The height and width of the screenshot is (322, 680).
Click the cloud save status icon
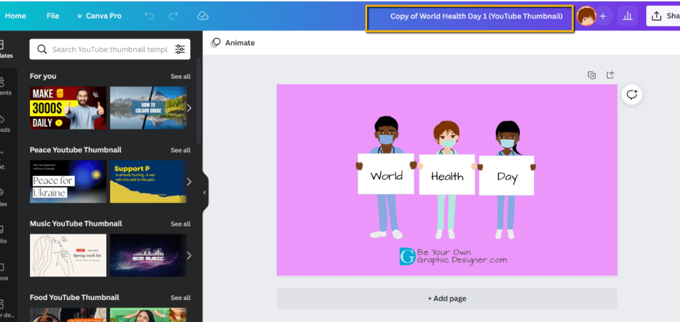tap(203, 16)
